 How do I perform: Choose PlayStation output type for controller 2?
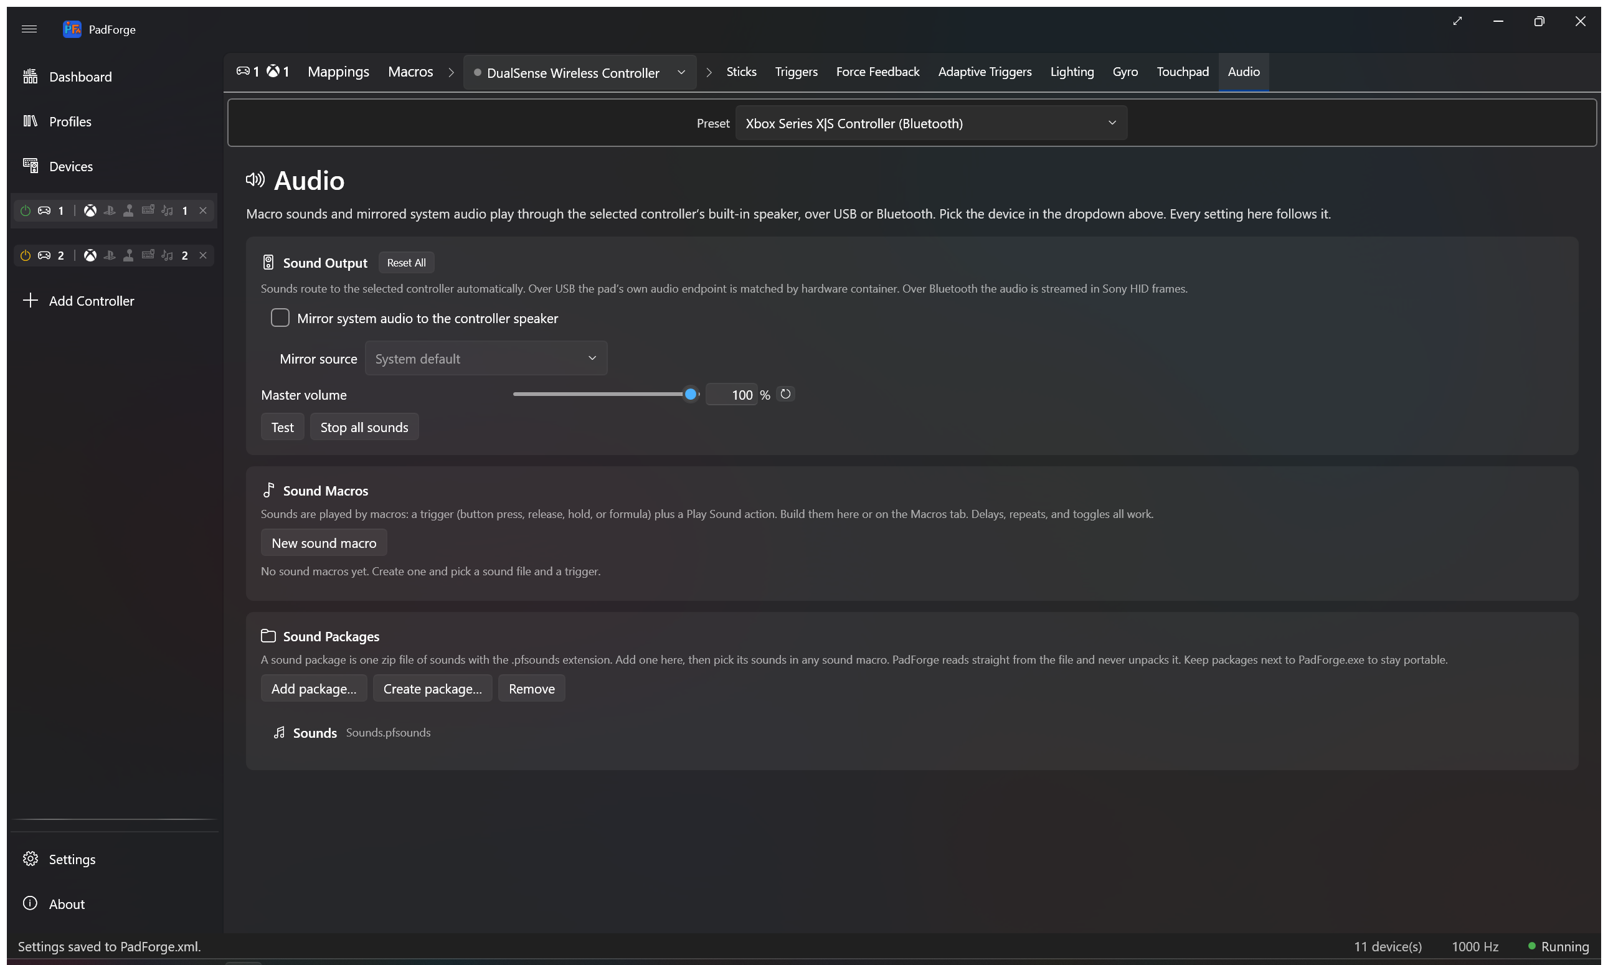click(x=109, y=255)
